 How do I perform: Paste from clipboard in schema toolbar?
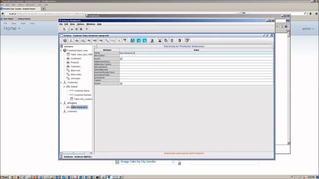tap(172, 41)
